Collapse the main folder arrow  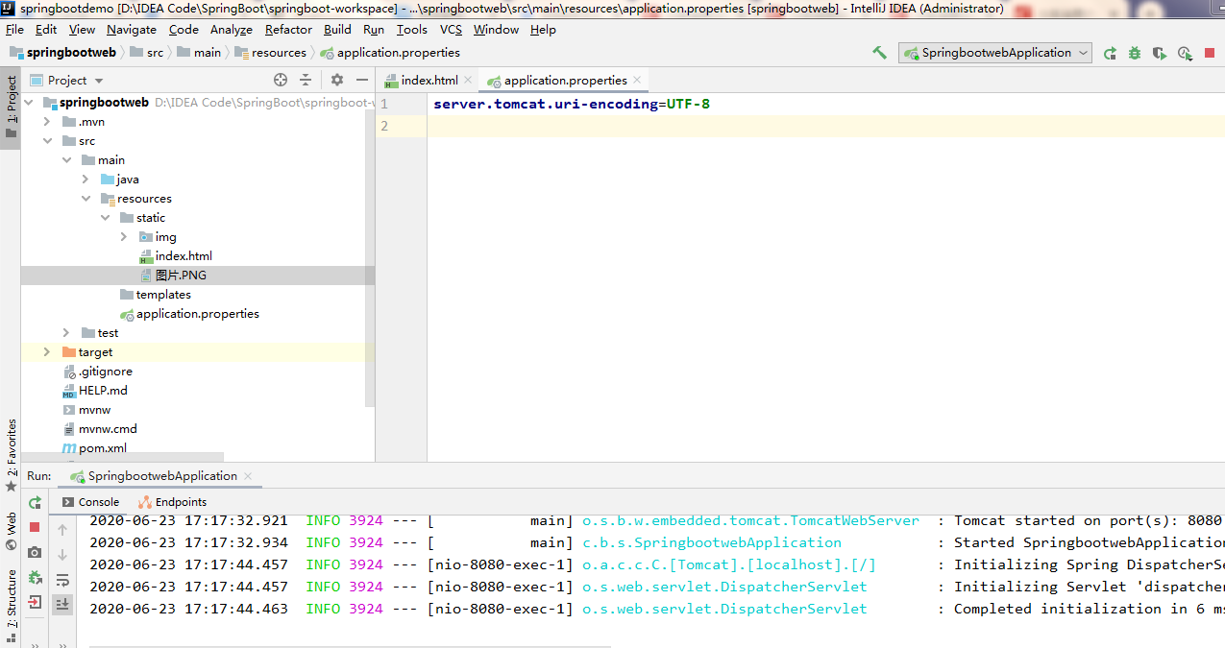tap(66, 160)
